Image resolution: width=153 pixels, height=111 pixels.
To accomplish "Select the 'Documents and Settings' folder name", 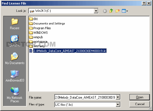I will tap(49, 23).
